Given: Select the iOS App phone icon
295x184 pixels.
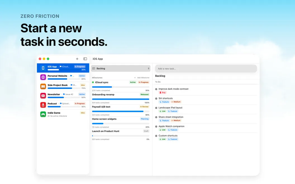Looking at the screenshot, I should 43,68.
